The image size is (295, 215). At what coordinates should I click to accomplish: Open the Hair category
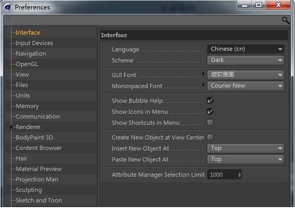tap(22, 158)
